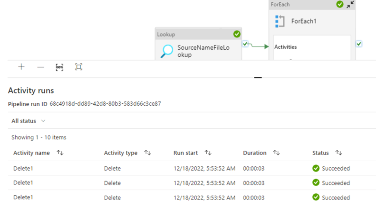Click Lookup activity green success badge

(237, 34)
